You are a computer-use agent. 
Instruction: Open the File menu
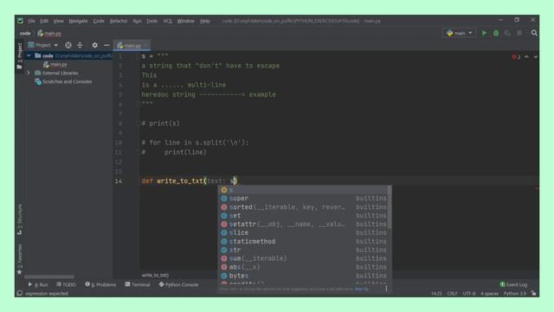pyautogui.click(x=31, y=21)
